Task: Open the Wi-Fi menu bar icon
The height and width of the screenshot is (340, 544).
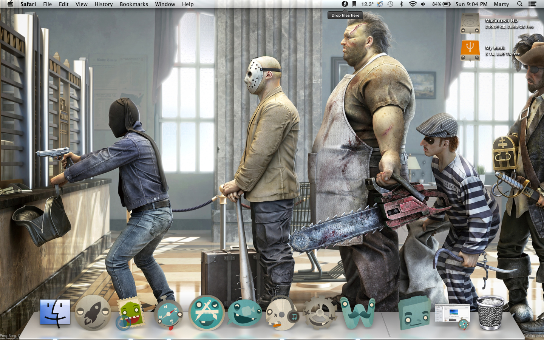Action: tap(413, 4)
